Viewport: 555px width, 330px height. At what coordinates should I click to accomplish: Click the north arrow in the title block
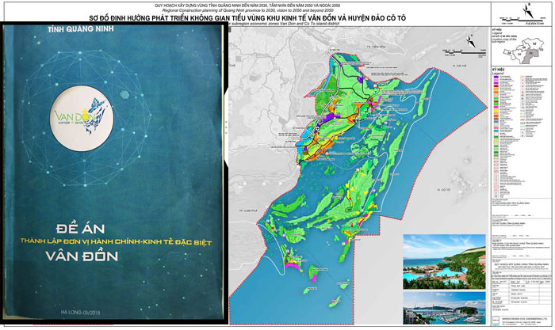click(x=528, y=11)
